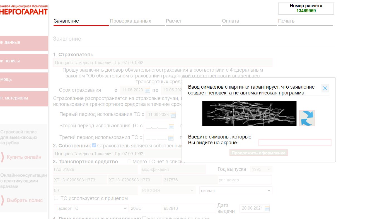Click the first usage period date 11.06.2023 field
Viewport: 377px width, 219px height.
[158, 115]
